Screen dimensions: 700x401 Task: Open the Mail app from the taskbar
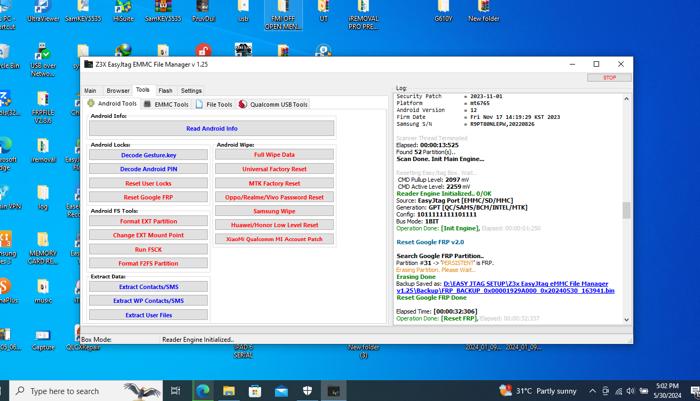[x=281, y=391]
